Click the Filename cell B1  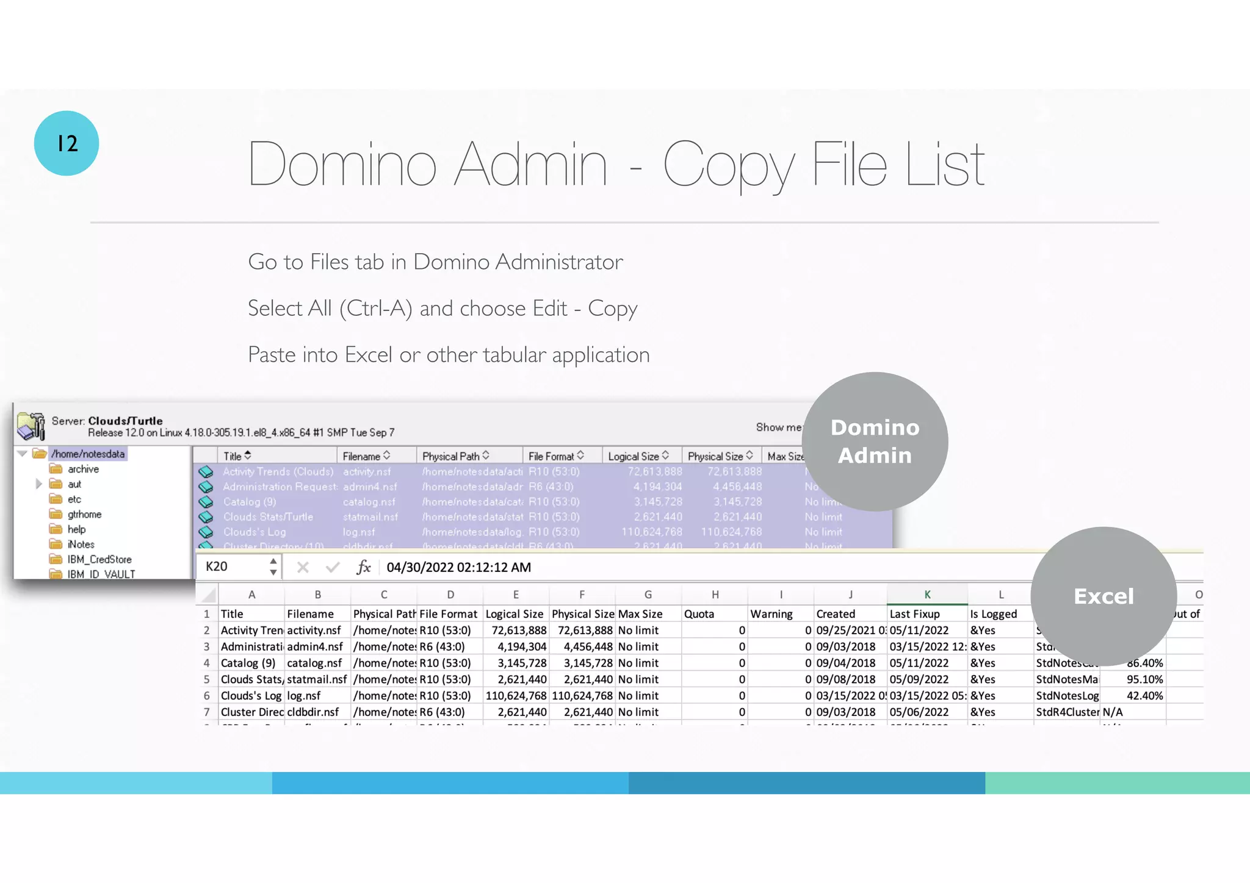tap(317, 614)
